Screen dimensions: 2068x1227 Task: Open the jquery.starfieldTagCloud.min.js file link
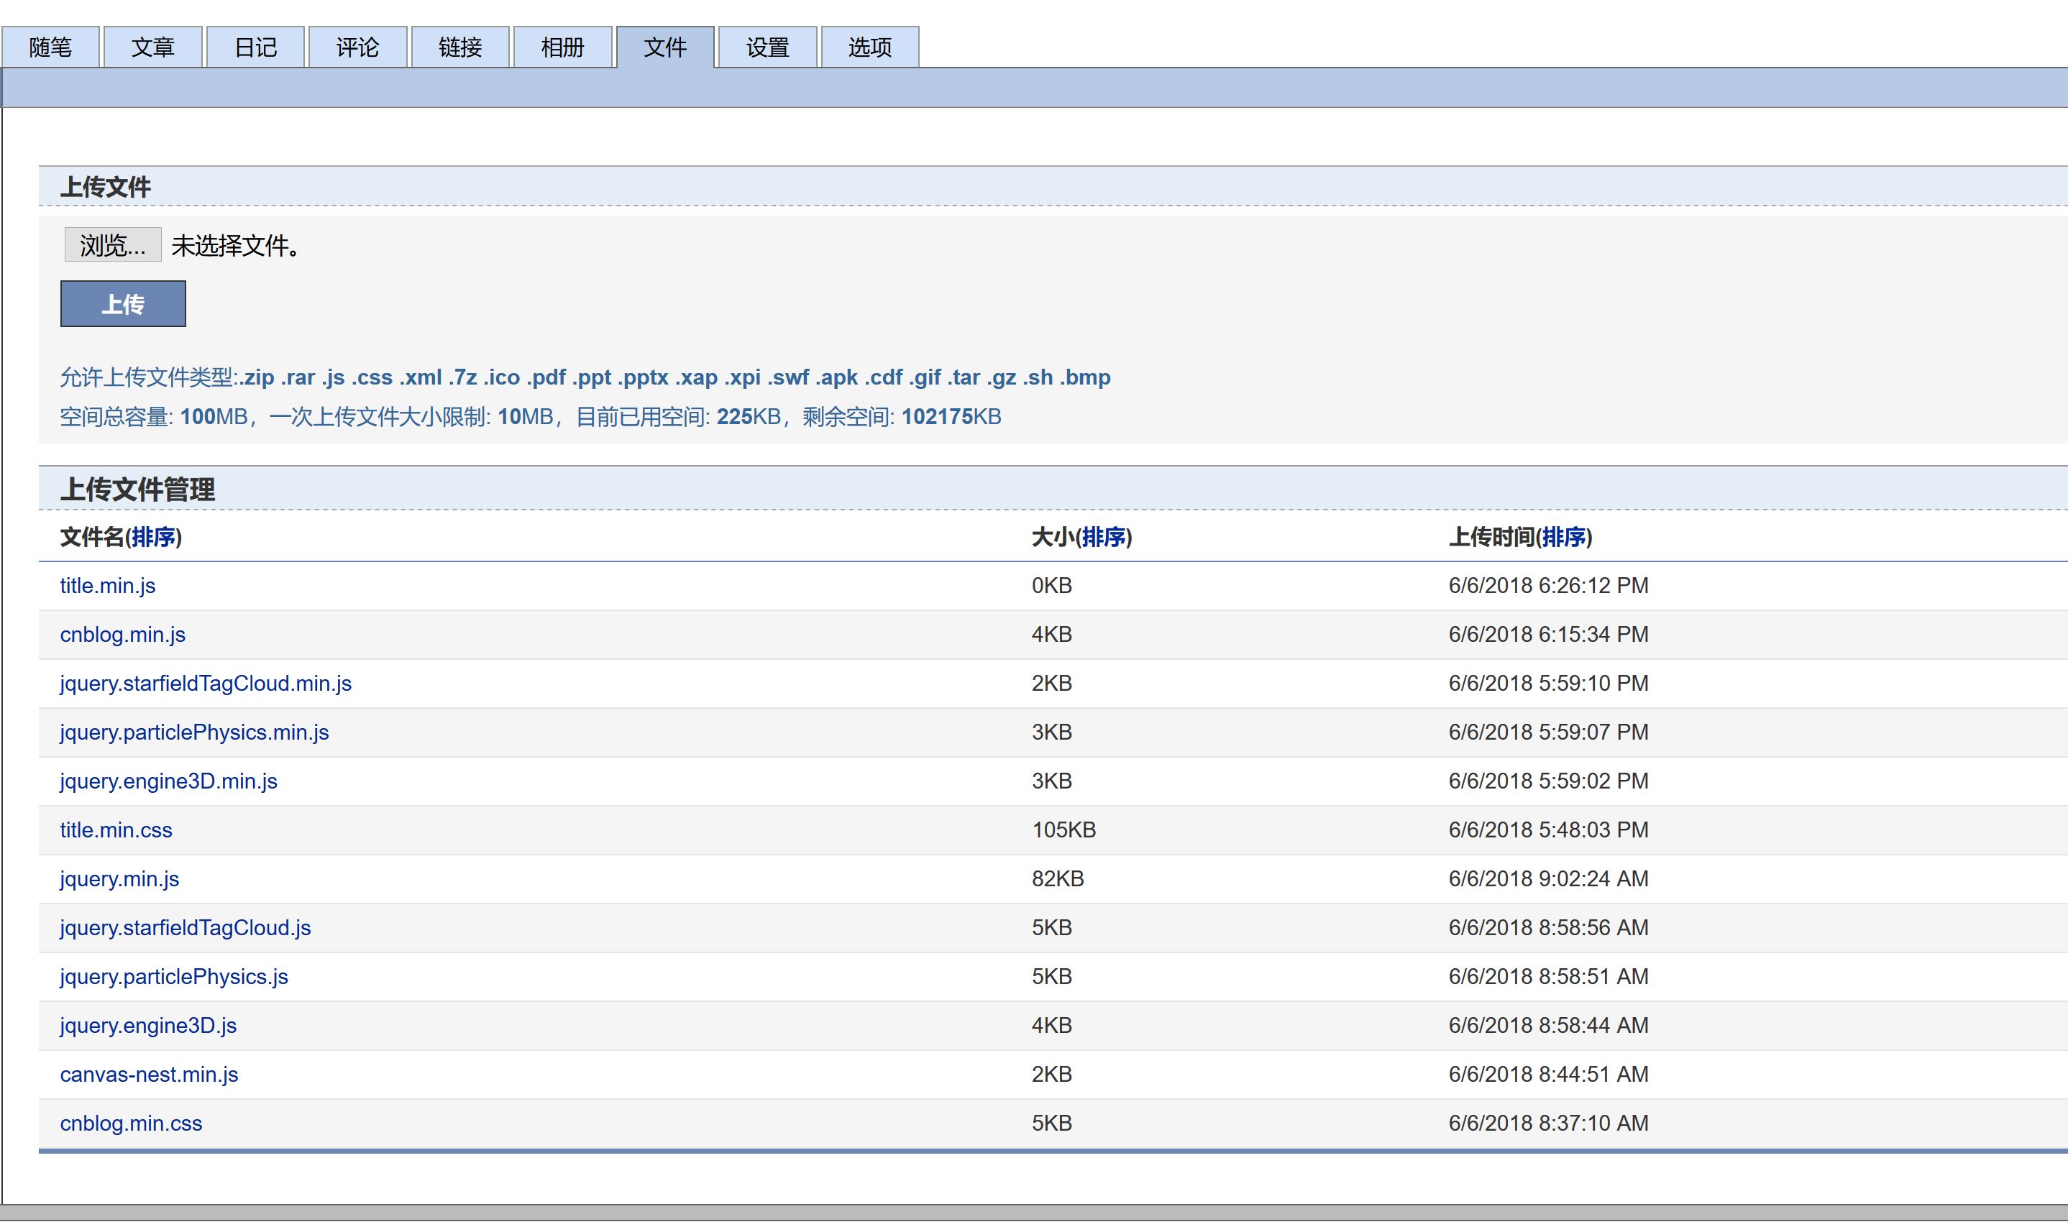pos(206,684)
